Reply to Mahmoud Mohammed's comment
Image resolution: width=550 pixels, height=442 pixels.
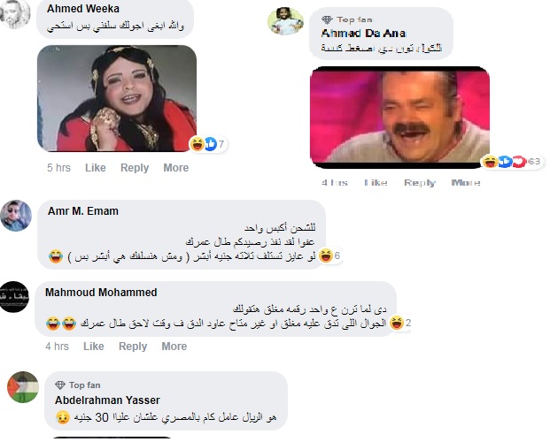tap(133, 347)
